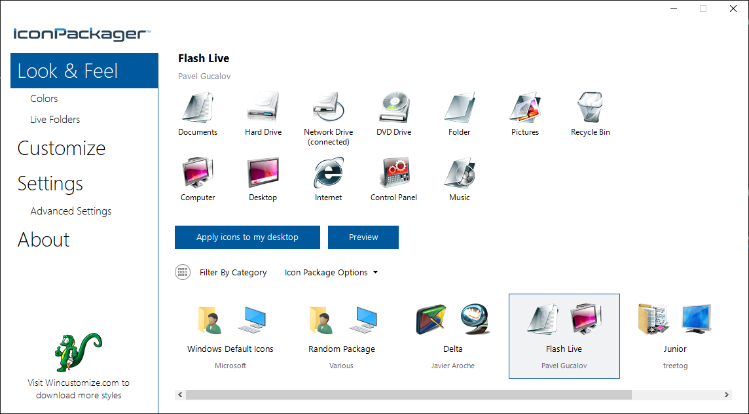Go to the Colors page
This screenshot has height=414, width=749.
[44, 98]
